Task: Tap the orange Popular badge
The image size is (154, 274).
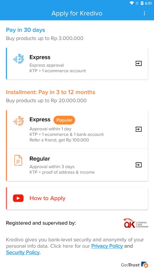Action: tap(64, 120)
